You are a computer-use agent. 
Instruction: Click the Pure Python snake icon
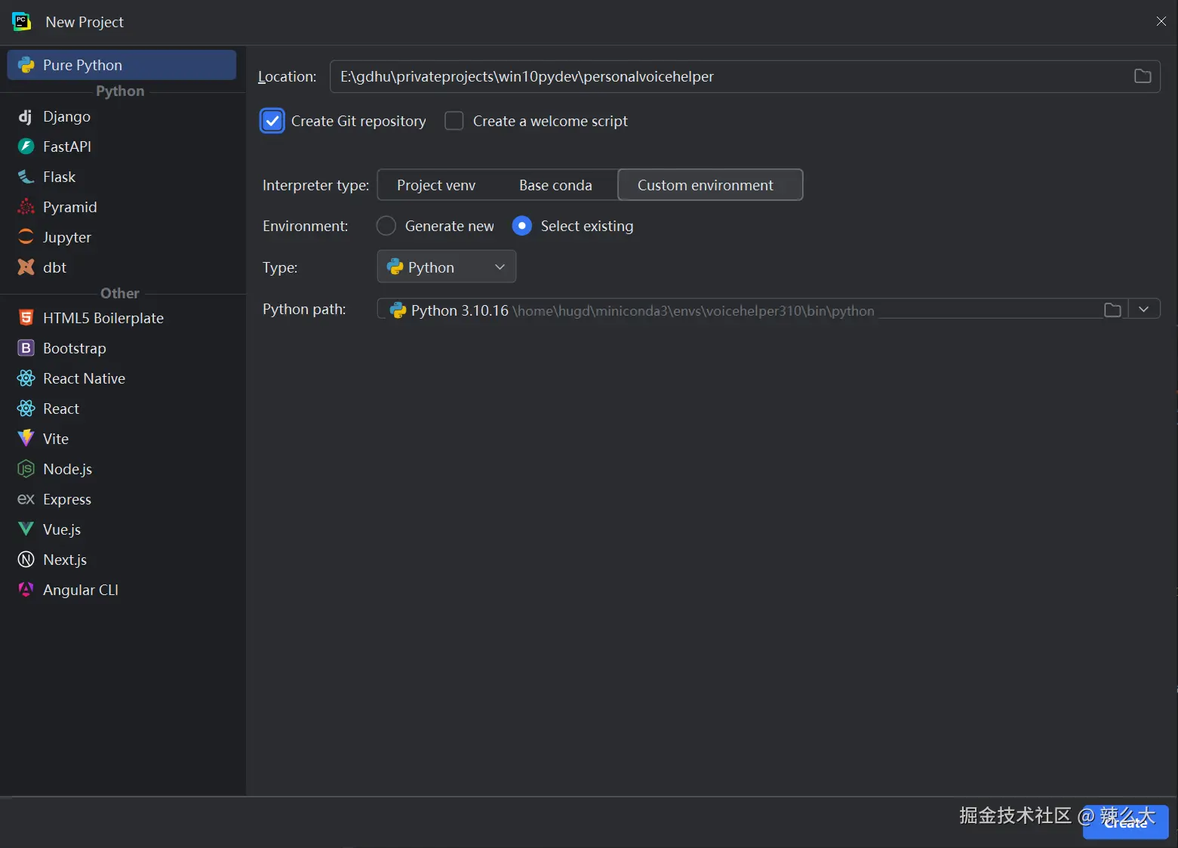point(26,65)
